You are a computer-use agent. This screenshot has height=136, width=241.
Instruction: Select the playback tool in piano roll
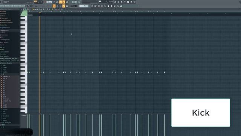pos(49,9)
